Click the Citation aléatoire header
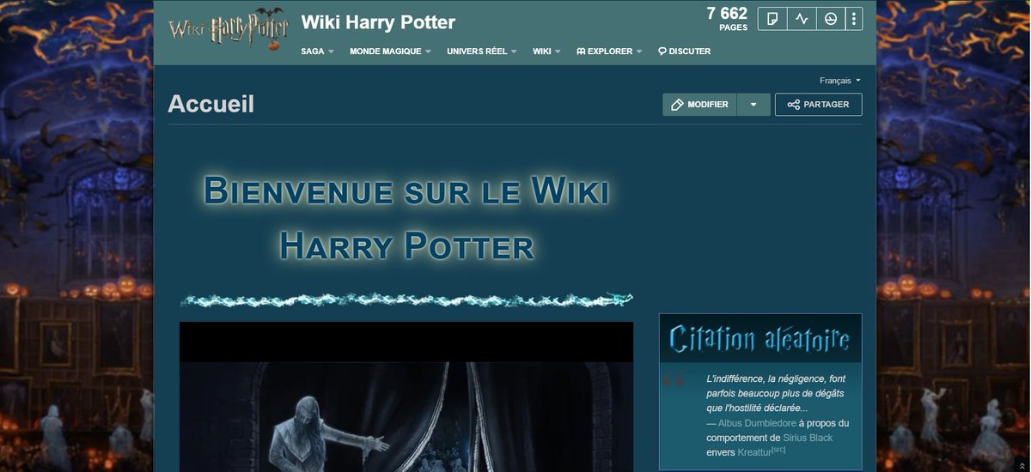Screen dimensions: 1031x472 (x=760, y=339)
